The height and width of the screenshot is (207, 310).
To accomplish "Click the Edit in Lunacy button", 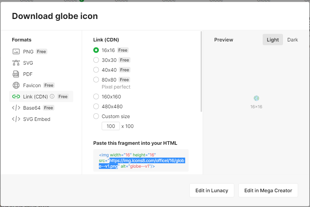I will click(x=212, y=190).
